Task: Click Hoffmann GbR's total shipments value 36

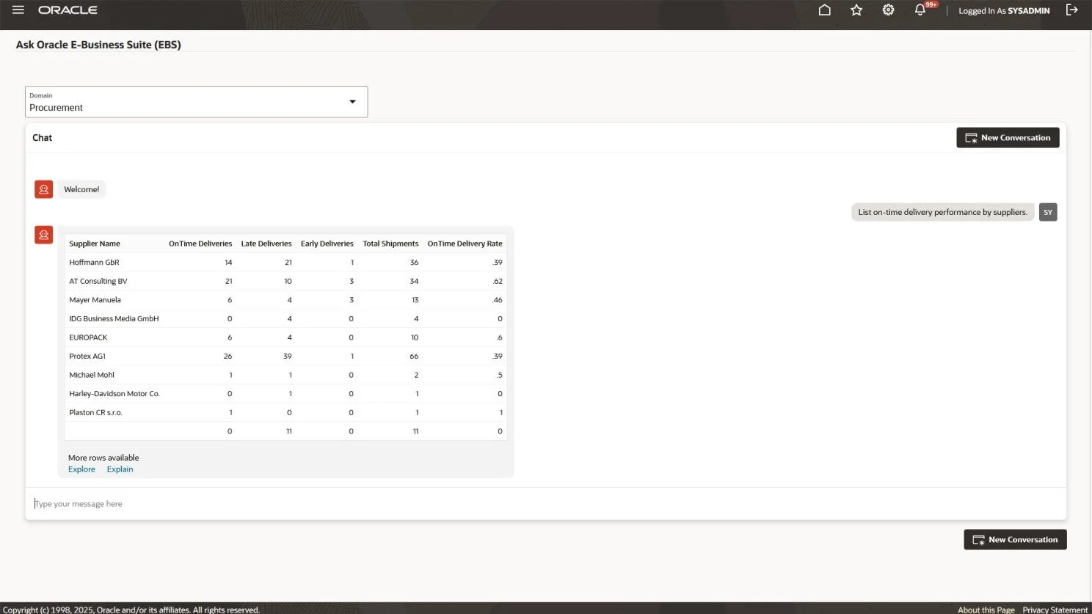Action: (x=414, y=263)
